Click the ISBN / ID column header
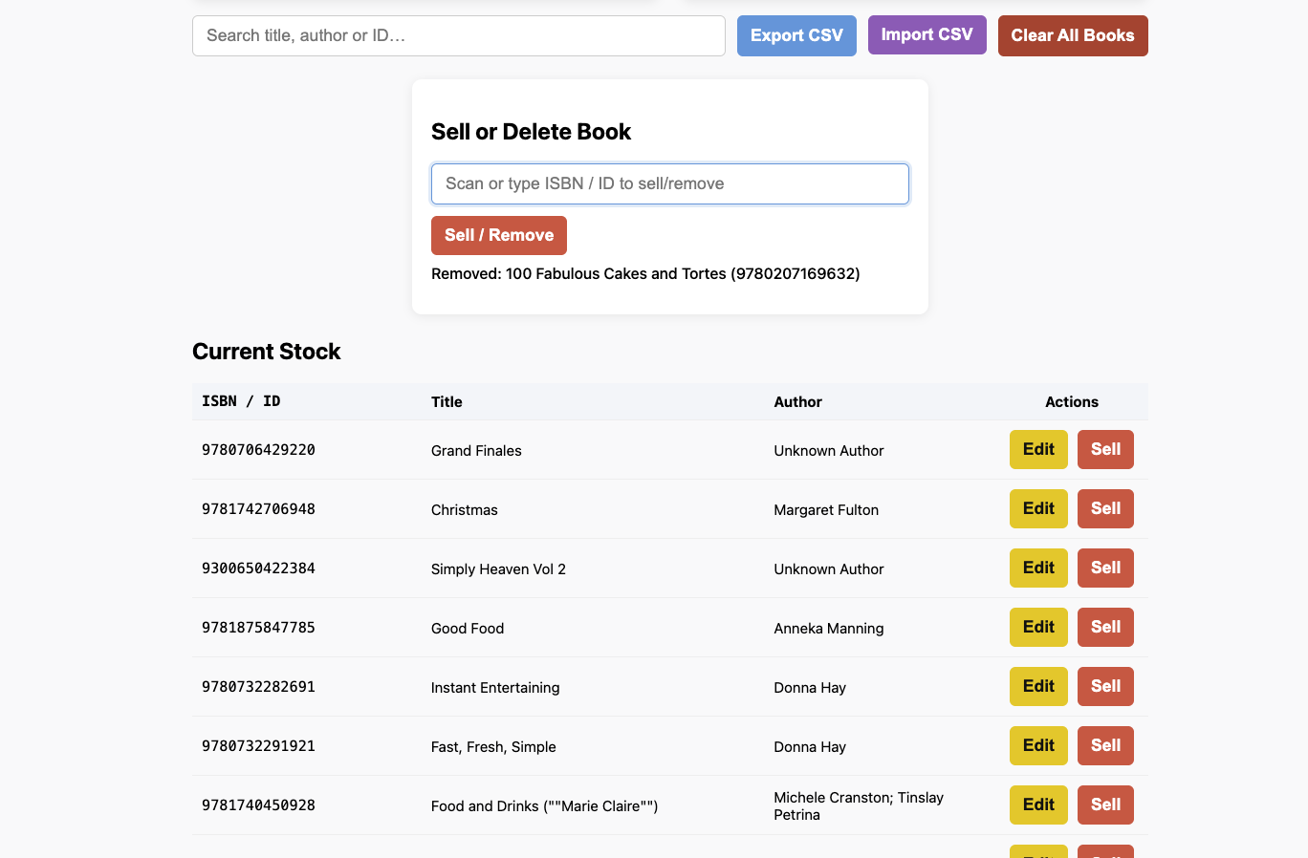1308x858 pixels. pos(241,401)
